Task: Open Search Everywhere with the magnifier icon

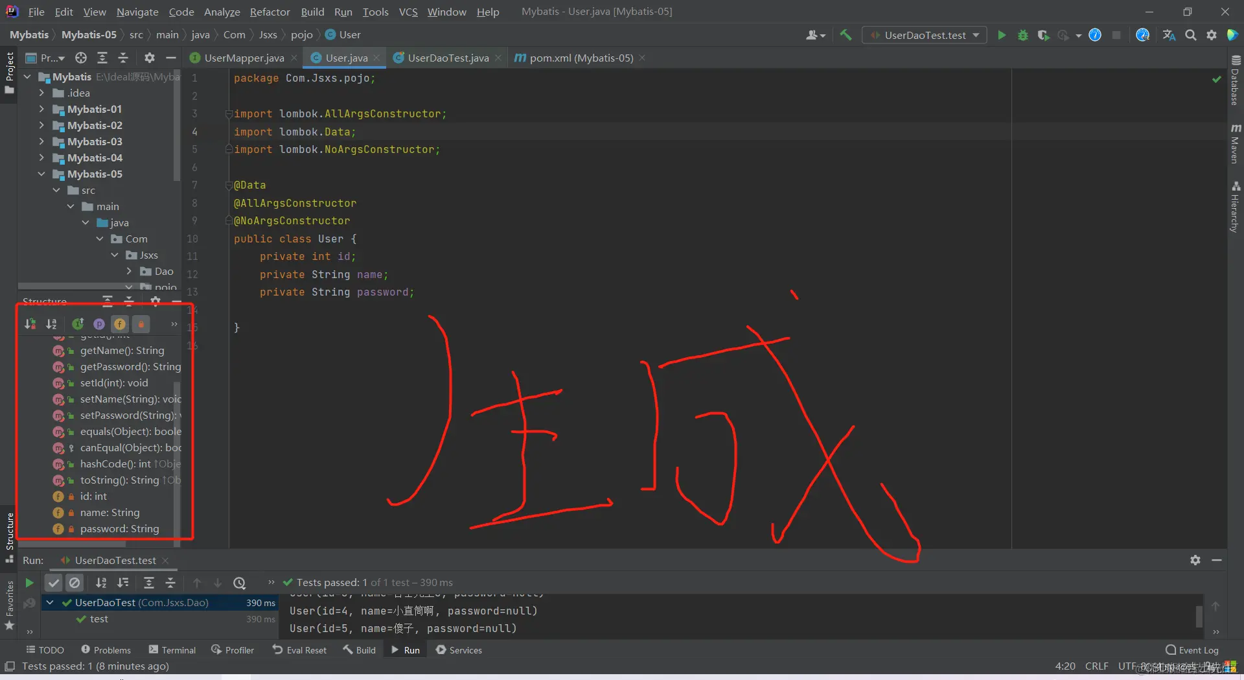Action: (x=1190, y=35)
